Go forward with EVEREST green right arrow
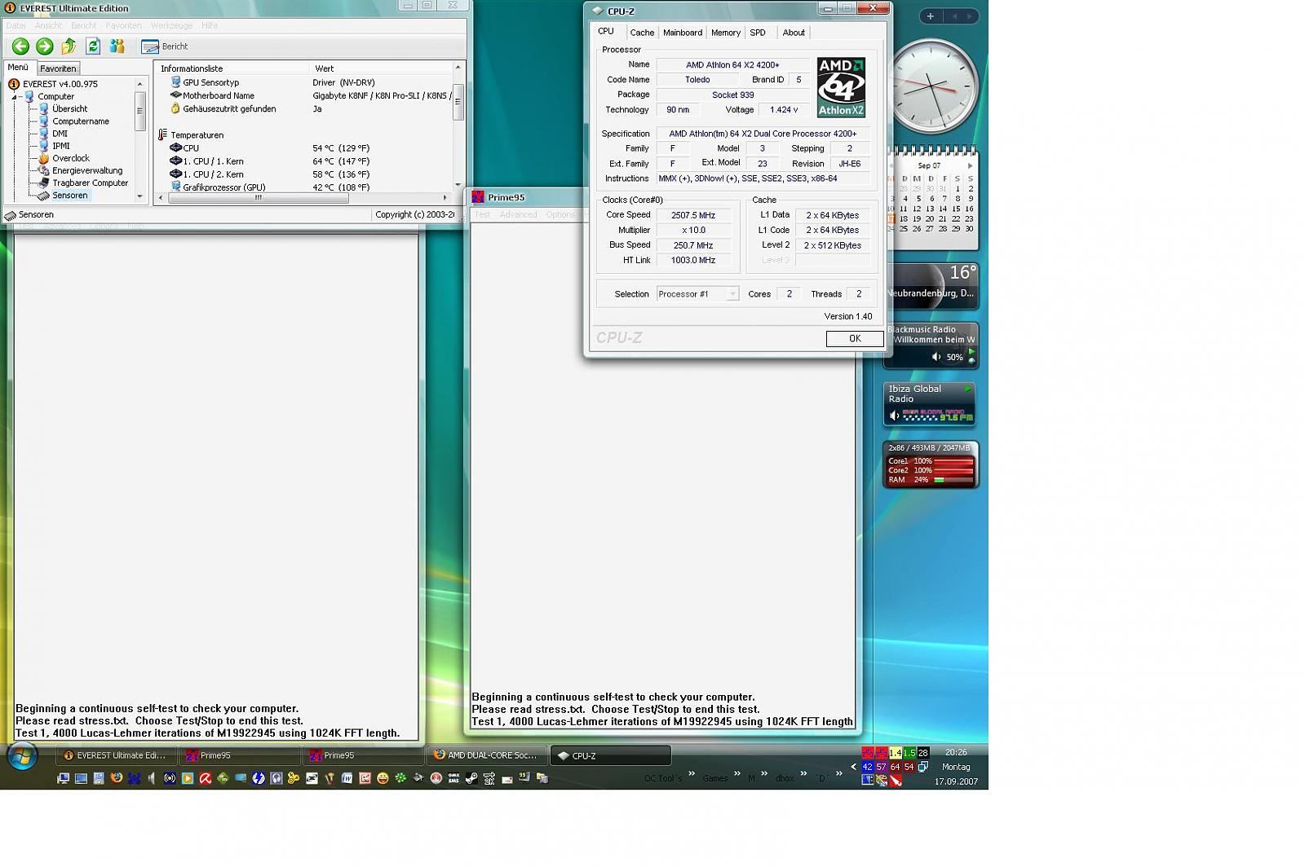Viewport: 1305px width, 867px height. point(45,46)
